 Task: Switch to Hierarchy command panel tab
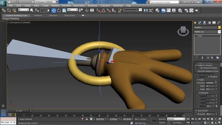point(205,23)
